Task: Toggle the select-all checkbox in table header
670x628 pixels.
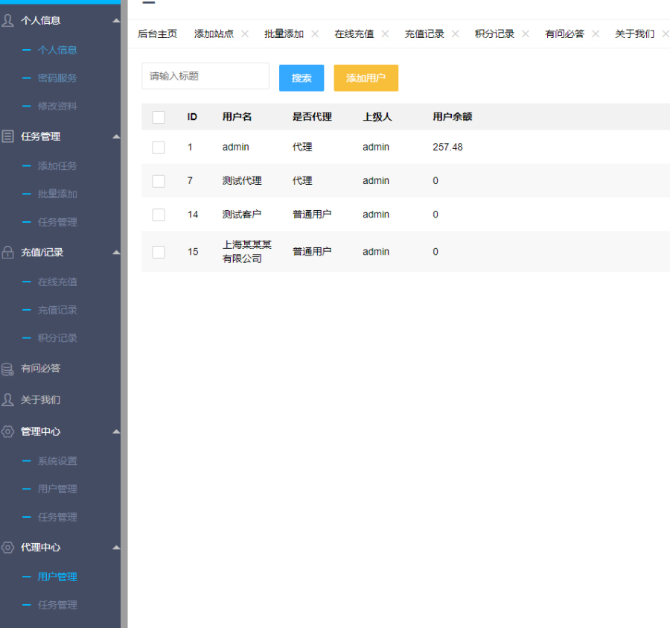Action: pyautogui.click(x=159, y=117)
